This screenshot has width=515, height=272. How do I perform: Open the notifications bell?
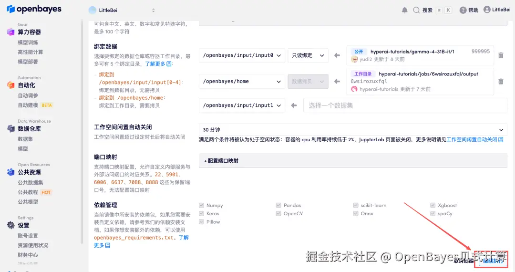(405, 10)
